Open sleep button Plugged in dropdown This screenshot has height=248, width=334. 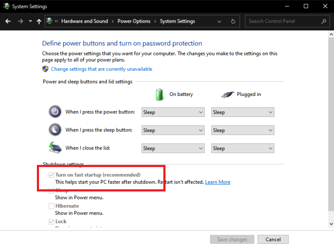[243, 130]
